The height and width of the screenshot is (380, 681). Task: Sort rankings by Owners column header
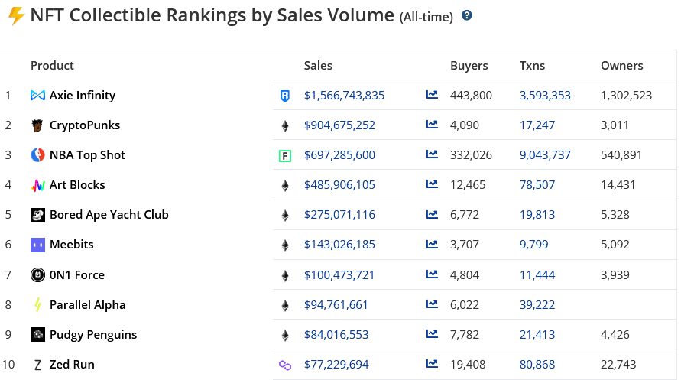pyautogui.click(x=621, y=66)
